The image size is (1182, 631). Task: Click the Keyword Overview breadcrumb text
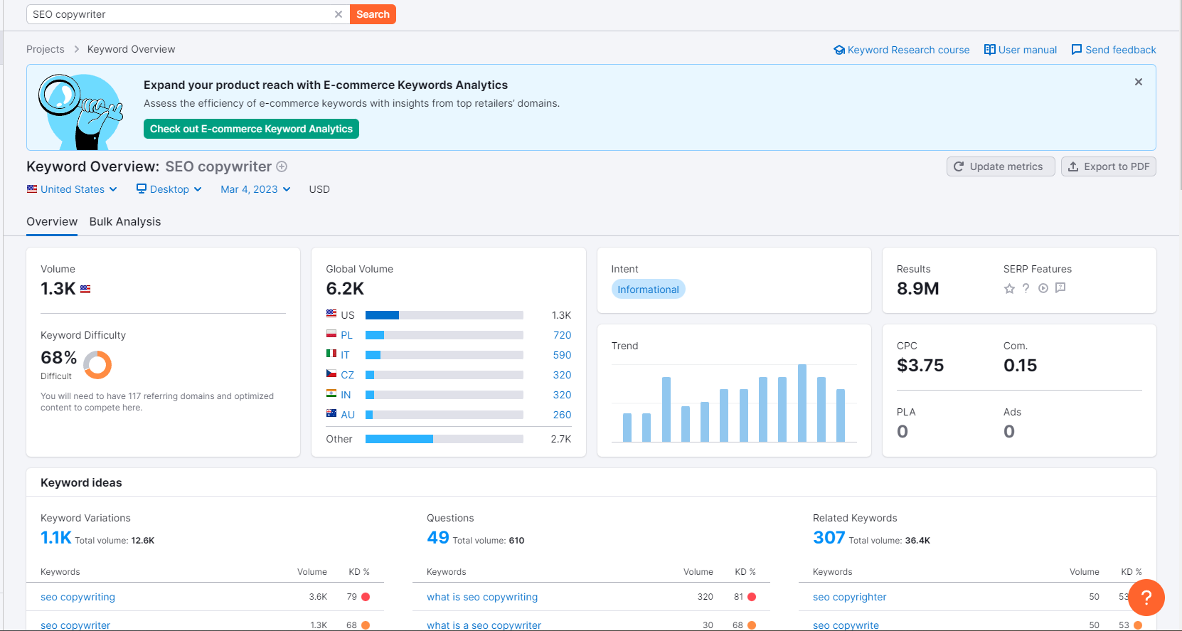131,49
